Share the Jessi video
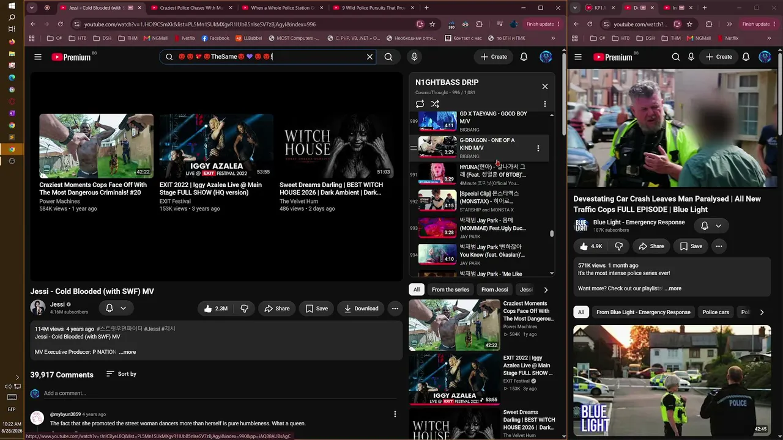783x440 pixels. point(276,309)
